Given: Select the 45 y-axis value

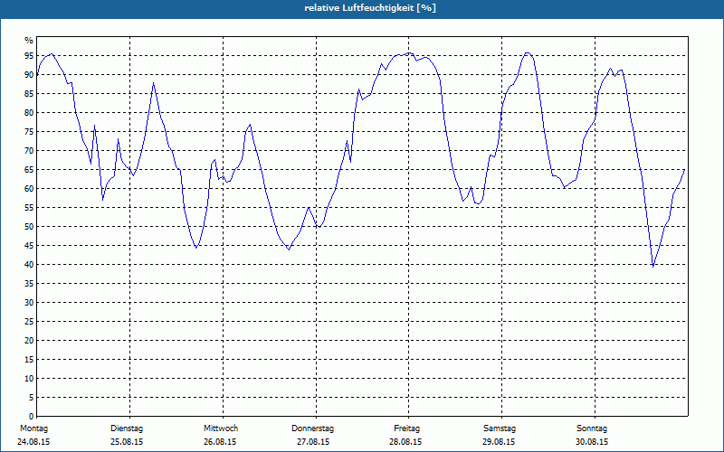Looking at the screenshot, I should [x=29, y=245].
